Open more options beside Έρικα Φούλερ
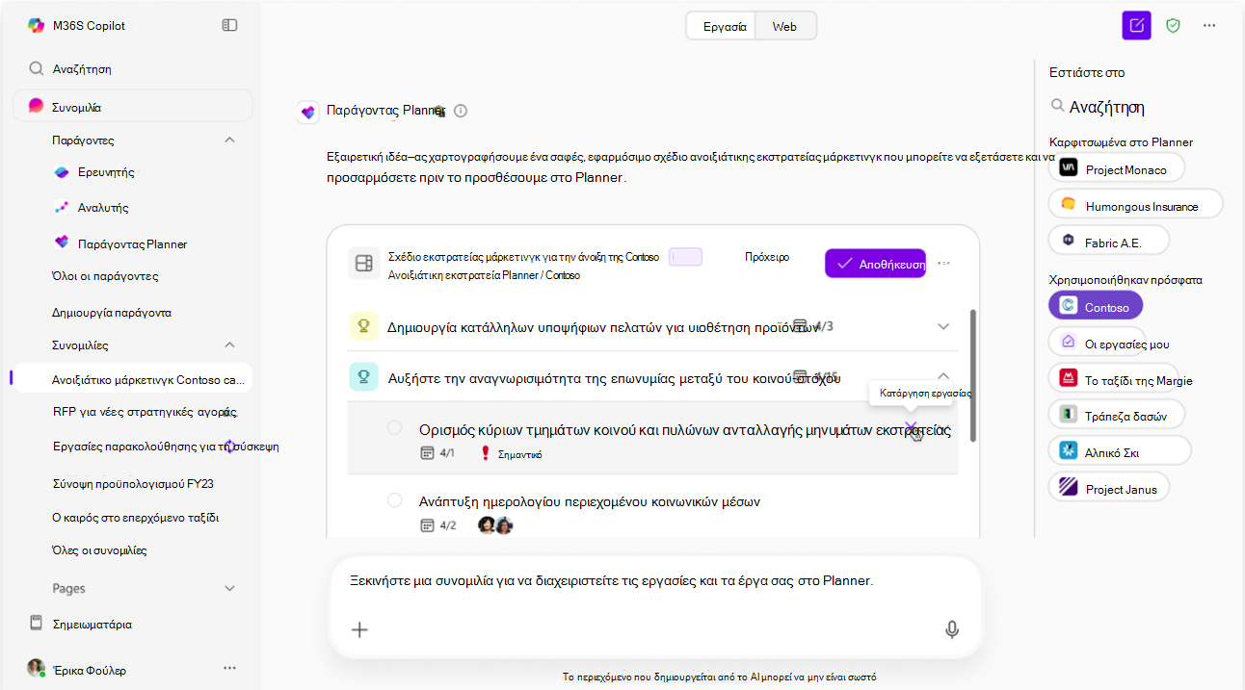 (x=229, y=668)
